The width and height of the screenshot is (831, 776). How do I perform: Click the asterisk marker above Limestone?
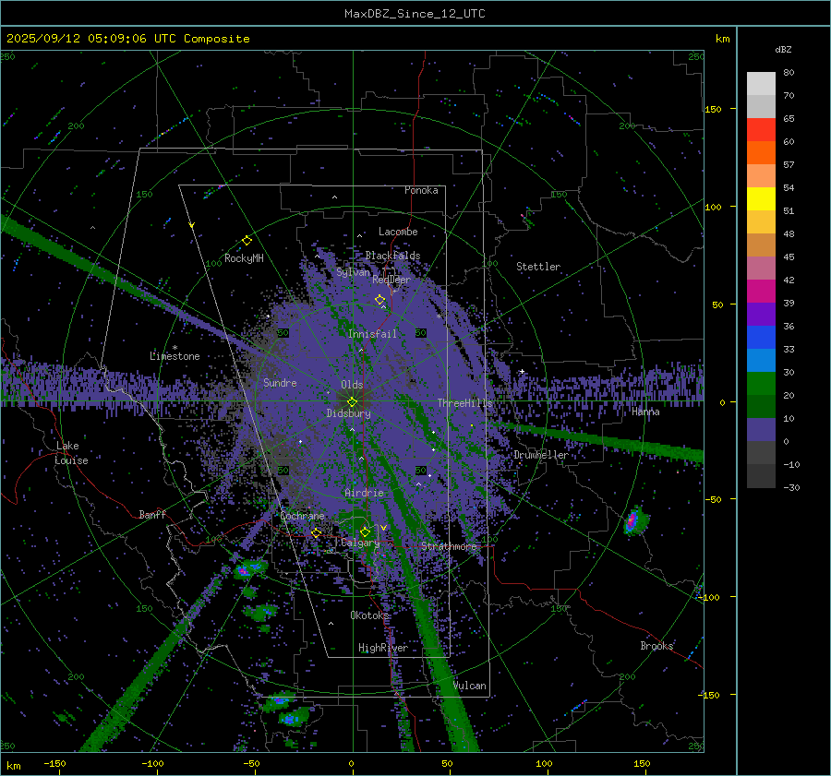175,348
